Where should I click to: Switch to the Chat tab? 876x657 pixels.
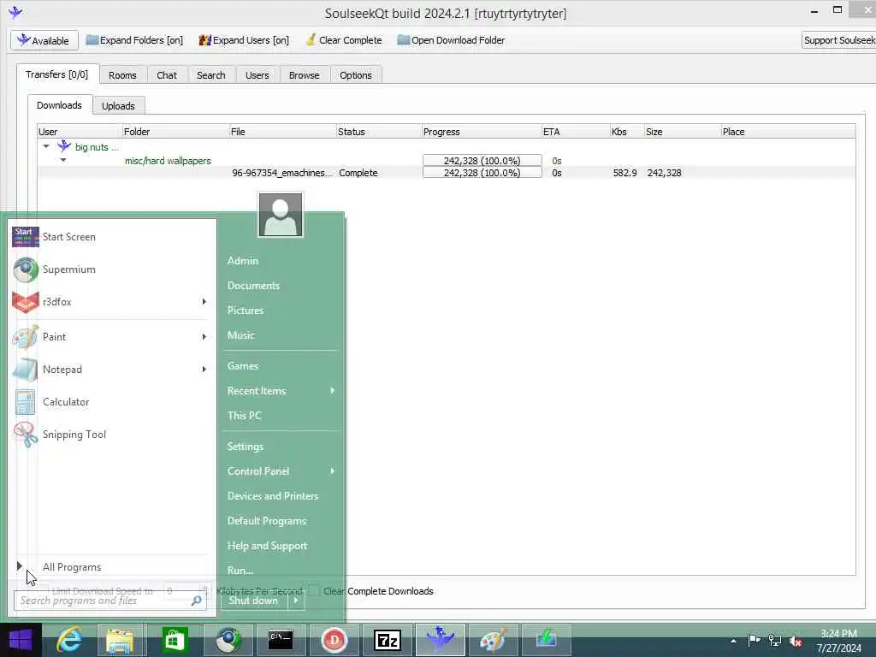(167, 75)
